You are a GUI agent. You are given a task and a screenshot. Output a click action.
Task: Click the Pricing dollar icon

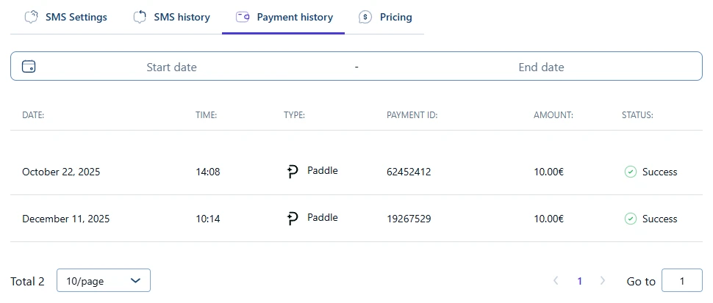(365, 17)
